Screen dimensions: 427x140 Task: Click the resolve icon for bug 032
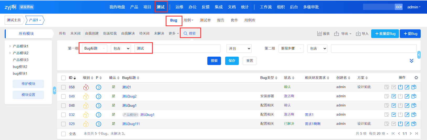point(394,115)
